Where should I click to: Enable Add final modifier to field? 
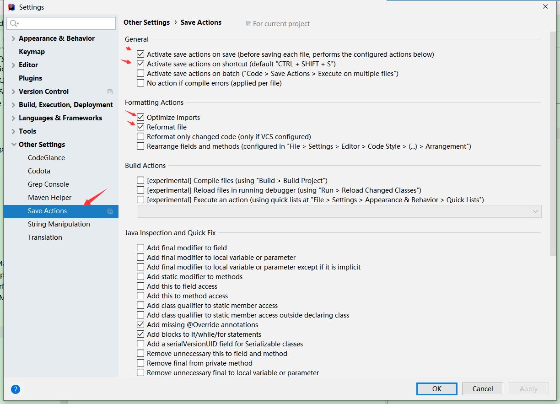(x=140, y=248)
